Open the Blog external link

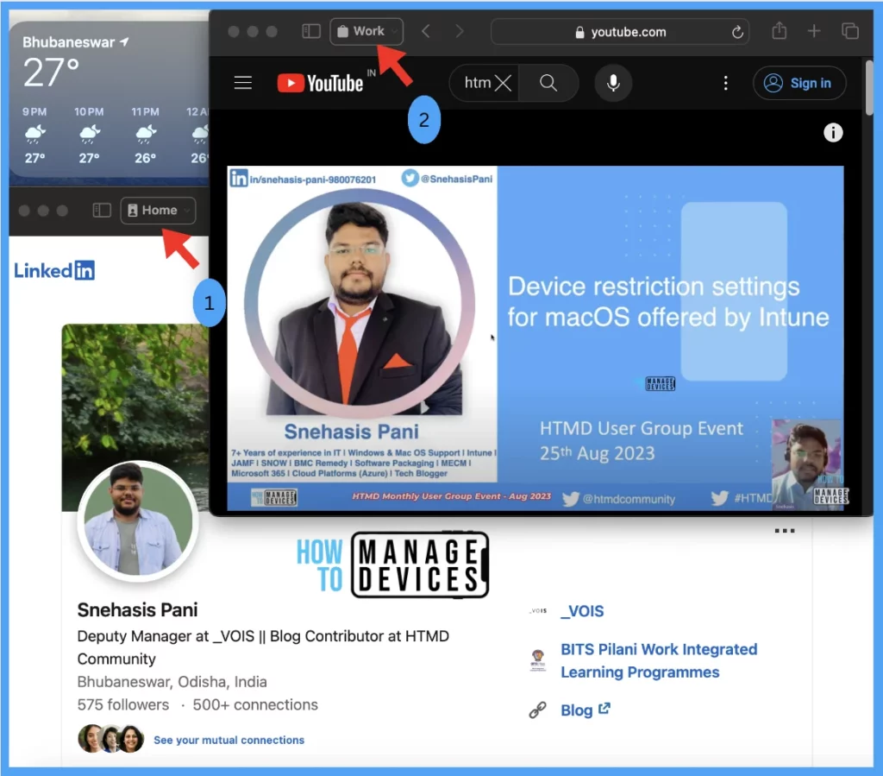586,710
